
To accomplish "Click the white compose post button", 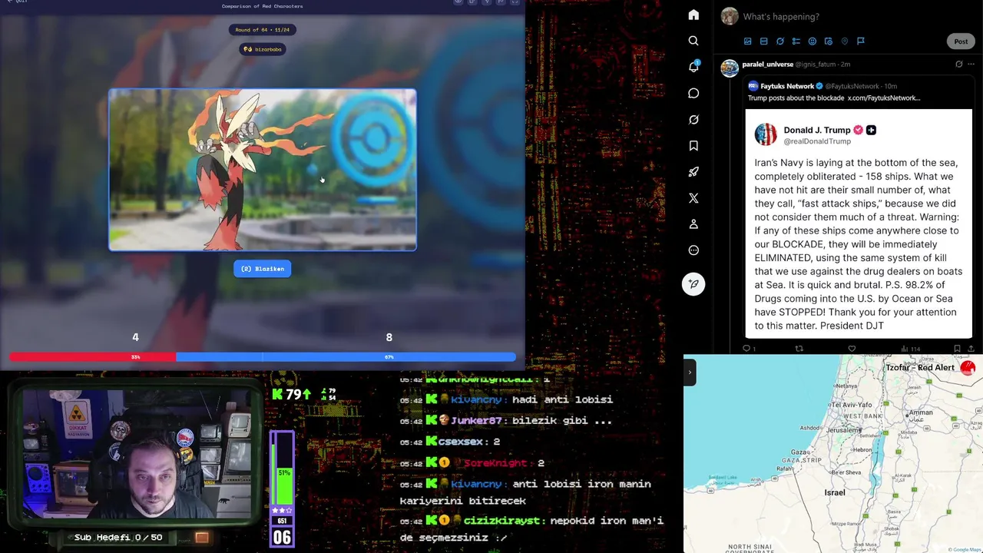I will 693,284.
